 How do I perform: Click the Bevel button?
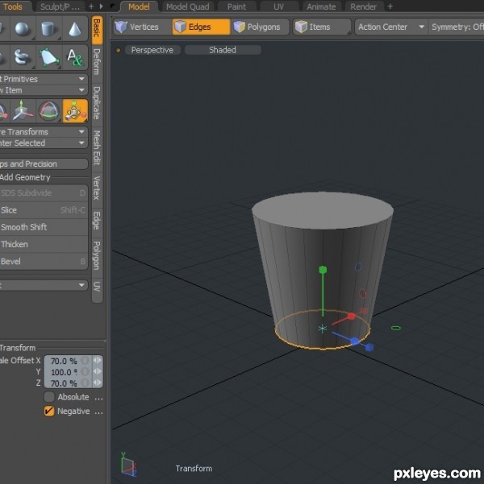tap(44, 262)
